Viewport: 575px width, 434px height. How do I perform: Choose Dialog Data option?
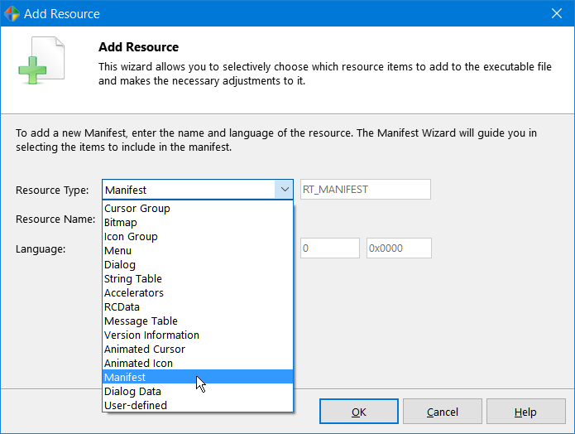click(198, 392)
